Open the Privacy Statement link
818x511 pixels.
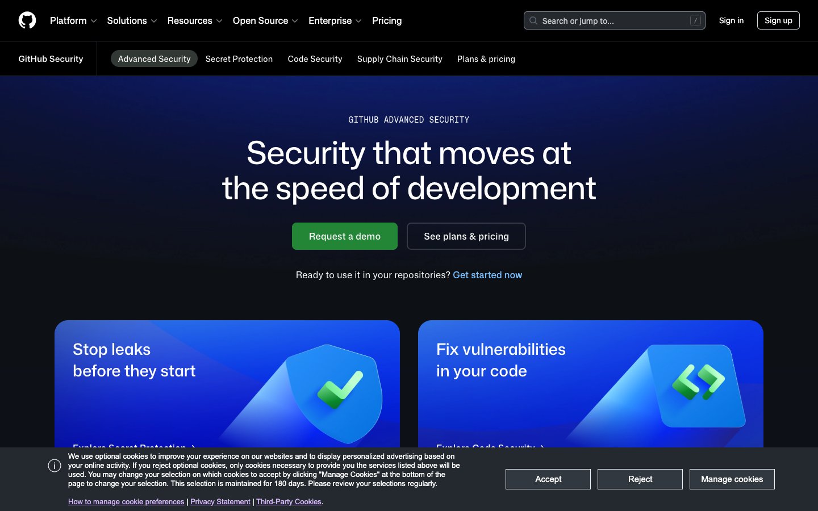tap(220, 501)
